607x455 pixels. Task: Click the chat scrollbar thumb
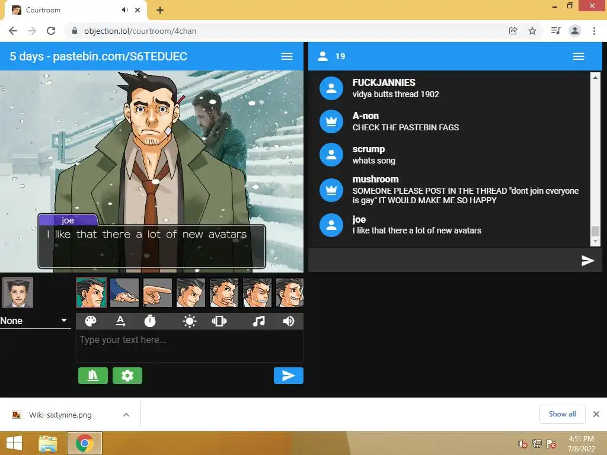pyautogui.click(x=595, y=231)
